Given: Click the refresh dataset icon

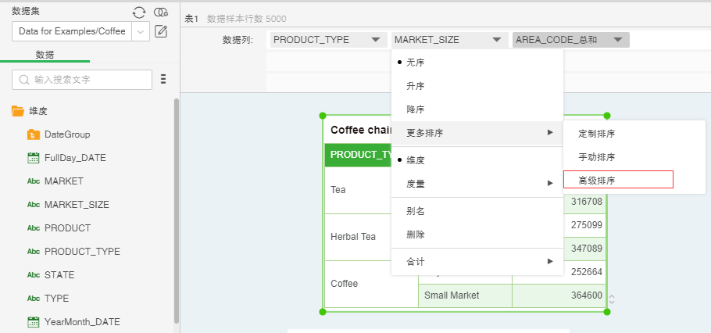Looking at the screenshot, I should (x=139, y=12).
